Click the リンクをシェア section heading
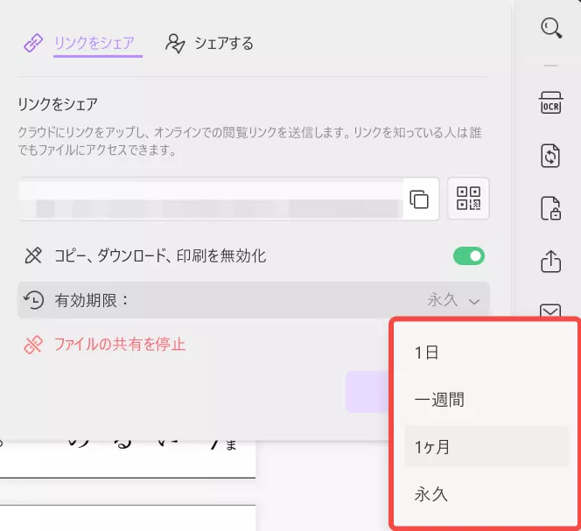 [58, 104]
